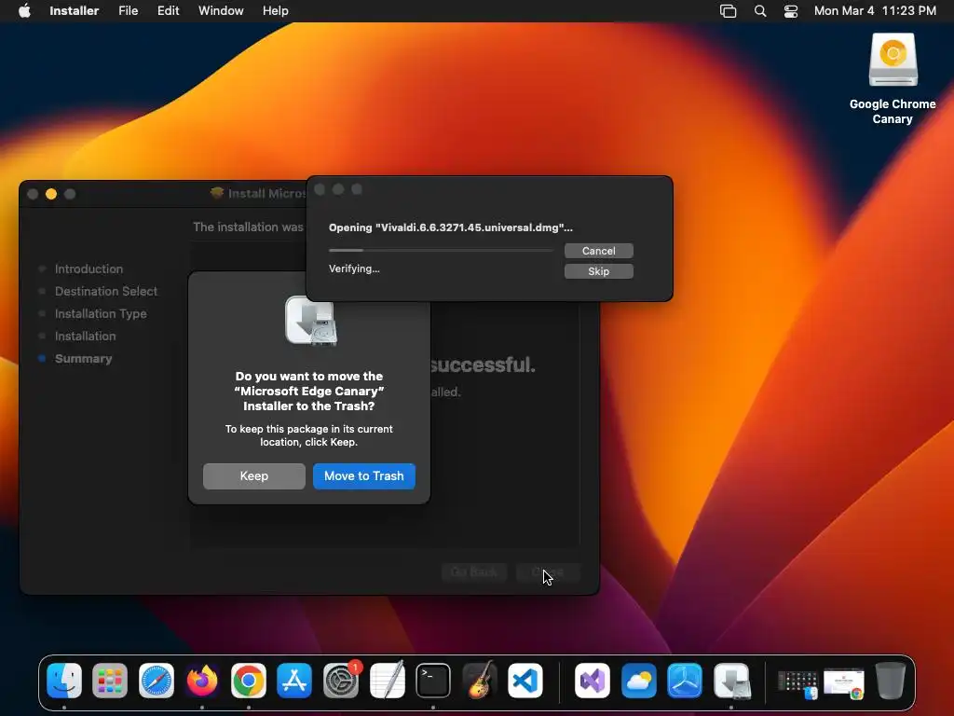Click the dimmed Go Back button in Installer
The image size is (954, 716).
(x=474, y=572)
